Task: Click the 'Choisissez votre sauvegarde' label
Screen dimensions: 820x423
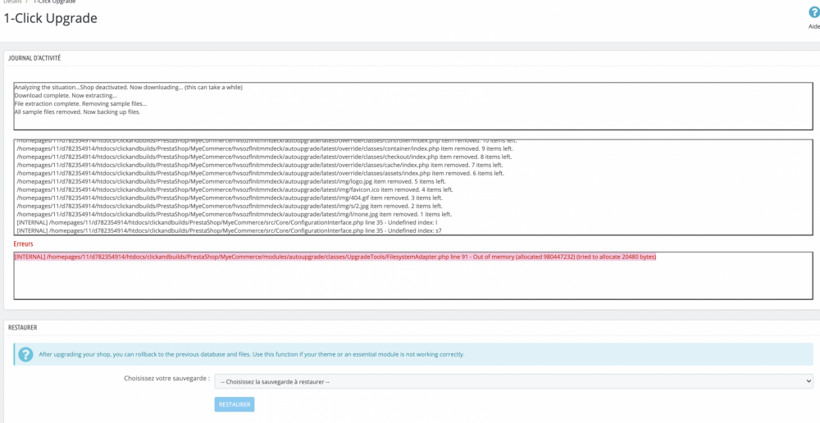Action: coord(166,379)
